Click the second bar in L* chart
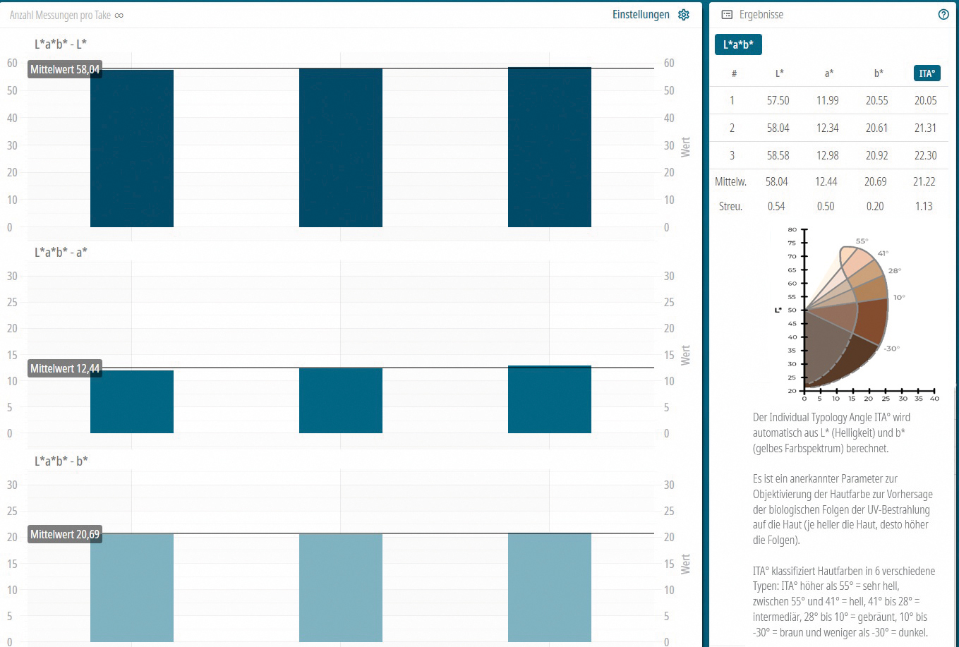 coord(341,147)
